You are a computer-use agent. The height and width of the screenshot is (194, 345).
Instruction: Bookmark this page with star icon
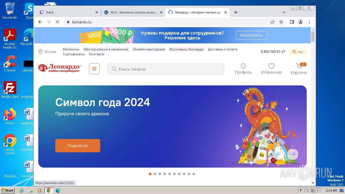pyautogui.click(x=281, y=22)
